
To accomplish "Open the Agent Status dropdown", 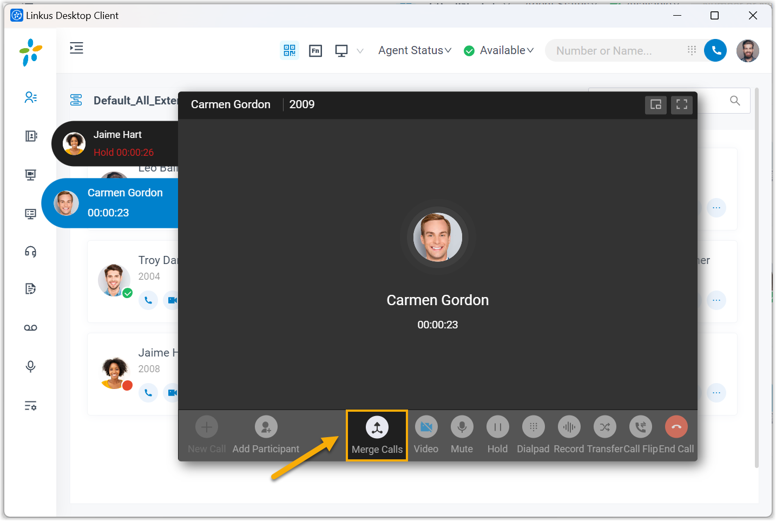I will (415, 50).
